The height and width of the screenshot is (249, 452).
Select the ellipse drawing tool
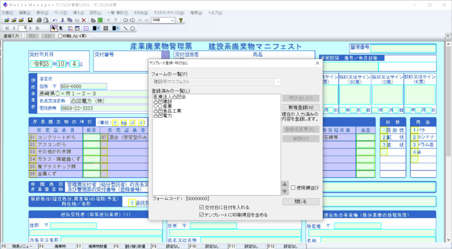pos(132,28)
